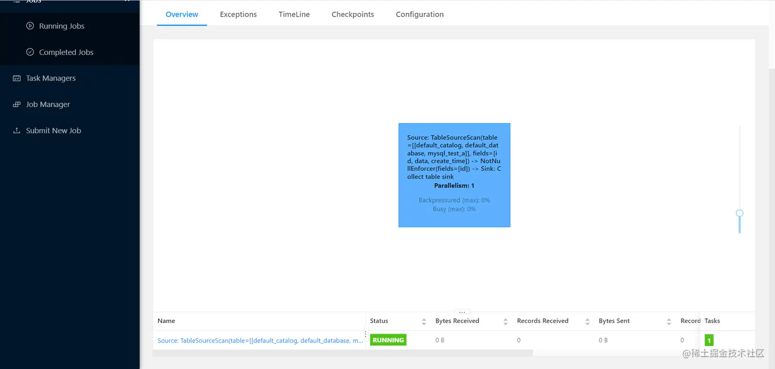Screen dimensions: 775x369
Task: Click the Running Jobs play-circle icon
Action: click(30, 26)
